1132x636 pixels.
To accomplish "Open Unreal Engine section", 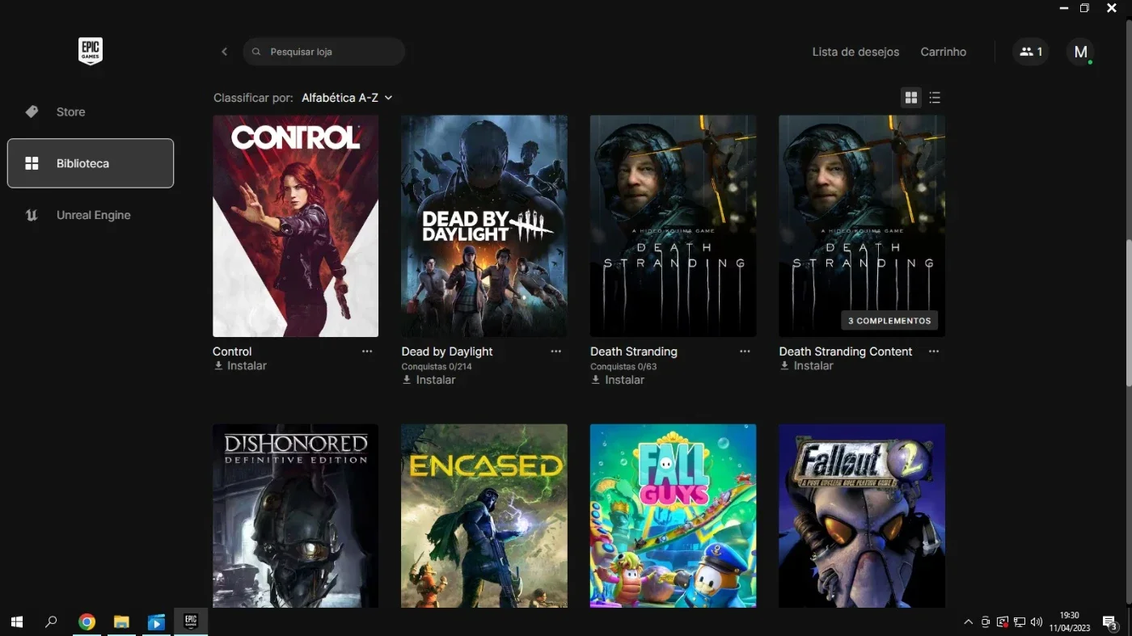I will (x=91, y=215).
